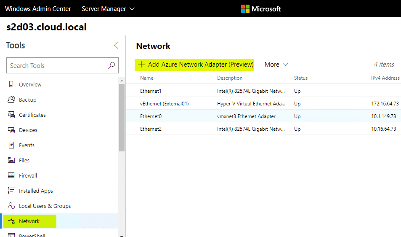Collapse the Tools side panel
The image size is (401, 237).
tap(116, 46)
